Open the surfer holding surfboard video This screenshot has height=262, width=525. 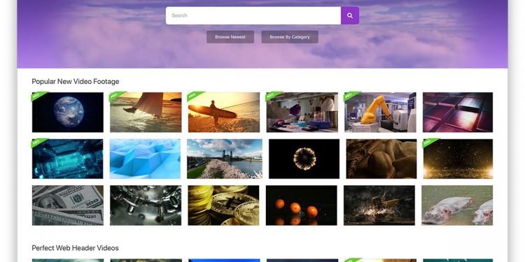click(x=224, y=112)
